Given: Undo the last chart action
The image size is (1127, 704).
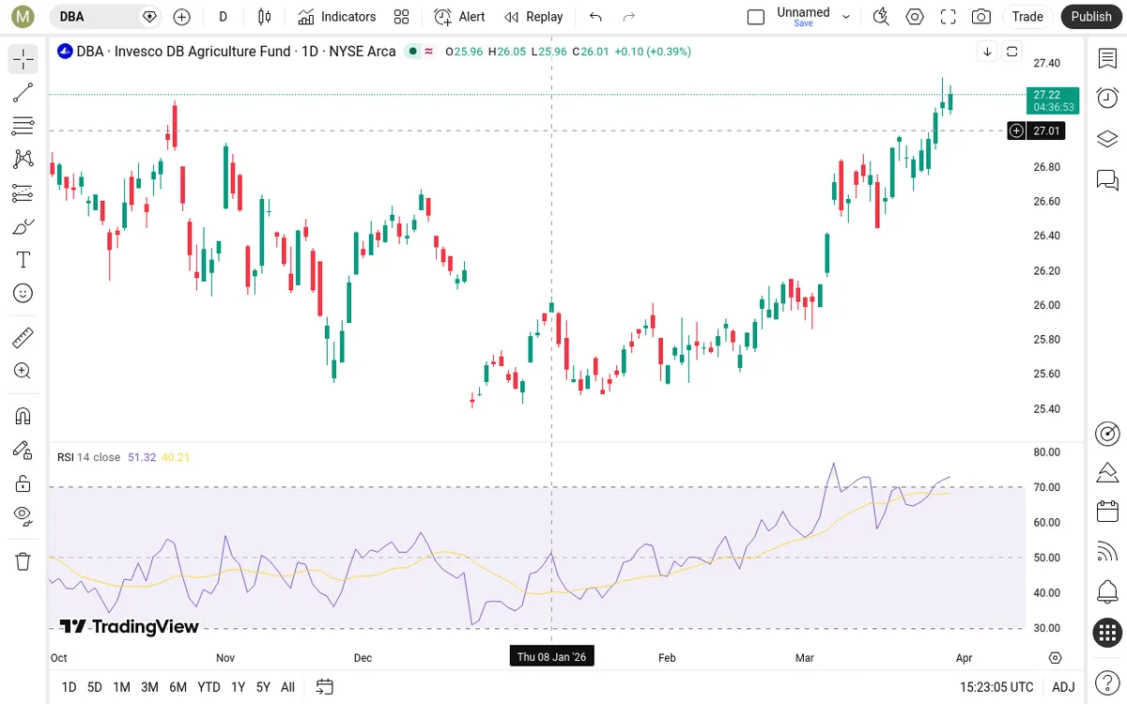Looking at the screenshot, I should (x=595, y=17).
